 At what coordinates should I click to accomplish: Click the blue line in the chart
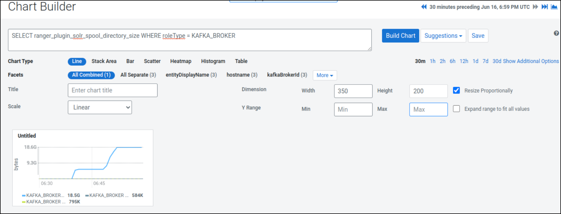tap(90, 169)
